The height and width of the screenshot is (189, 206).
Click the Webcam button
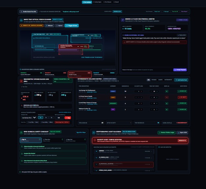(49, 25)
